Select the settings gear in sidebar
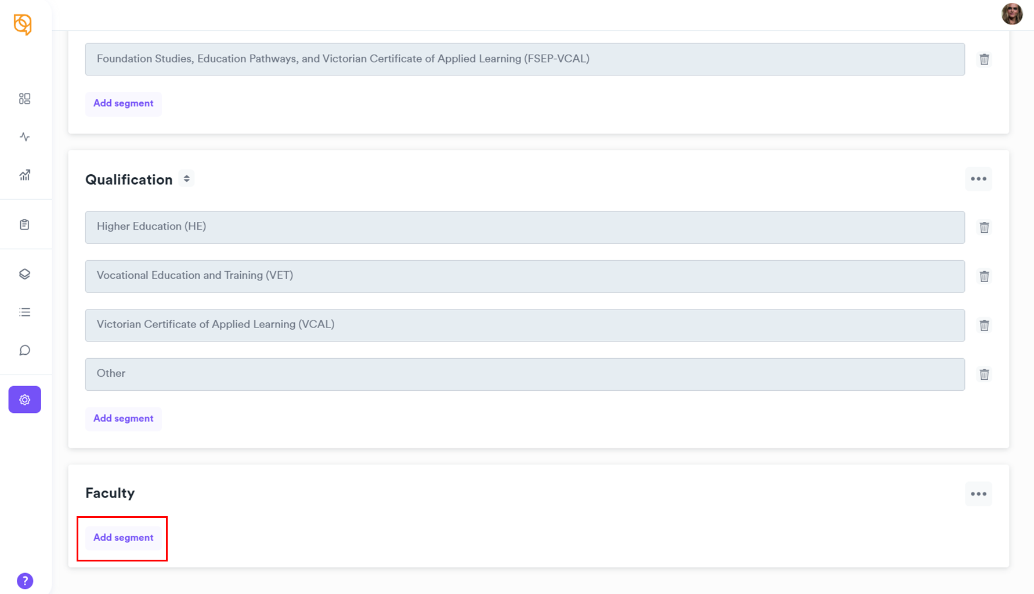The width and height of the screenshot is (1034, 594). tap(24, 399)
